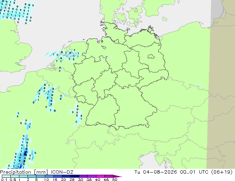Click the '0.1' legend scale label
This screenshot has height=181, width=235.
(x=4, y=180)
